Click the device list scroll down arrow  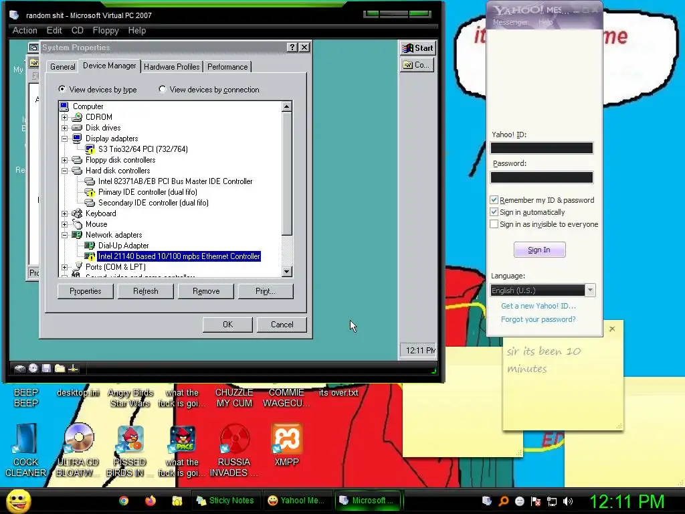[286, 272]
